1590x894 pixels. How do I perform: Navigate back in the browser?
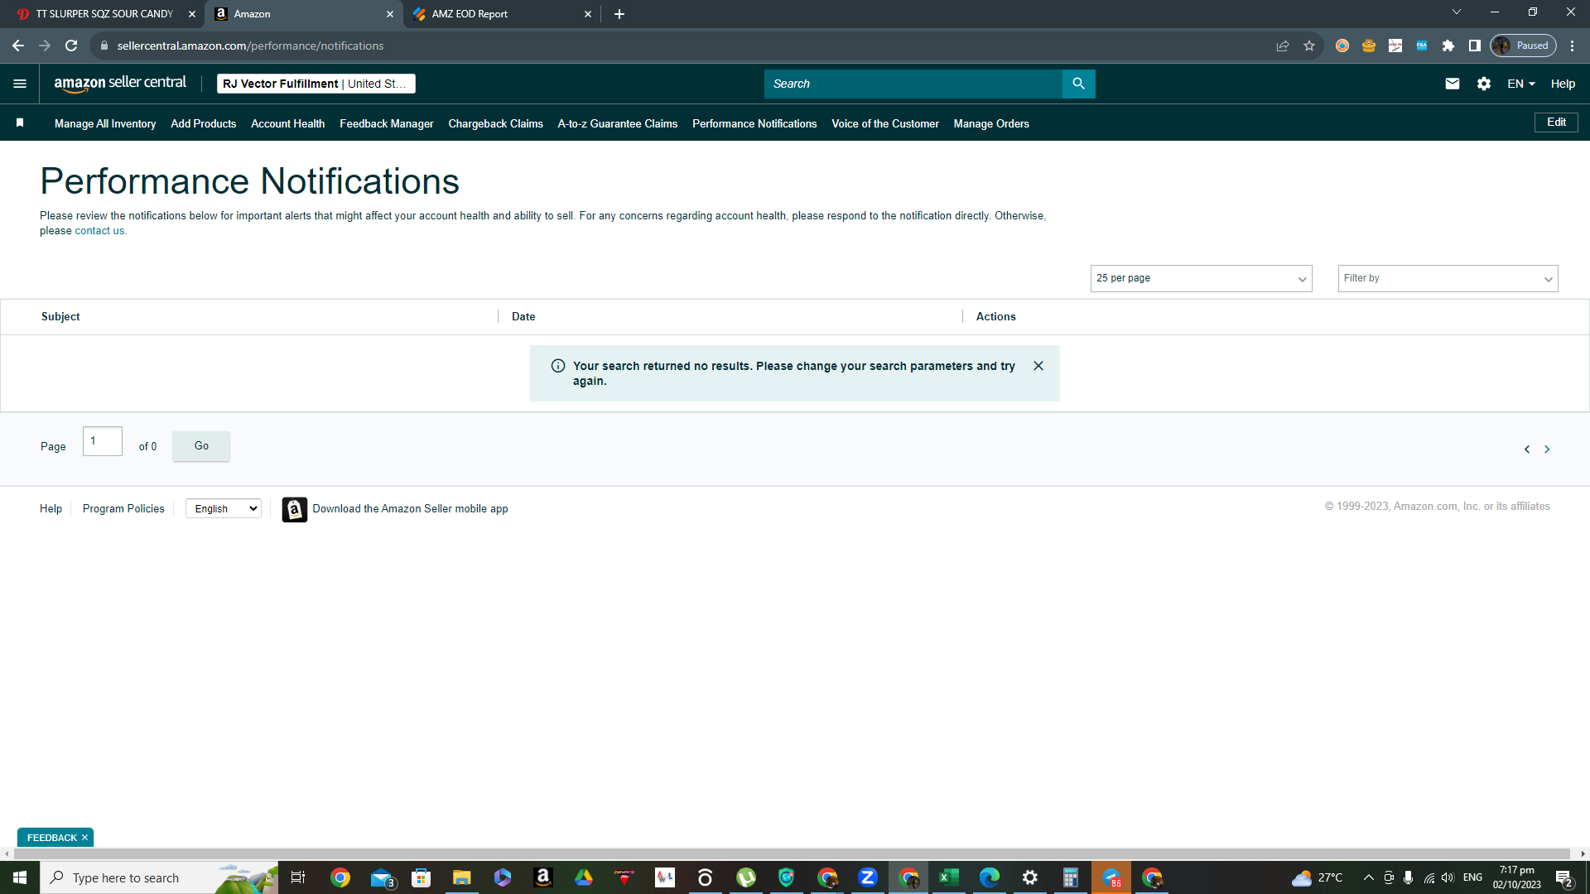[18, 46]
